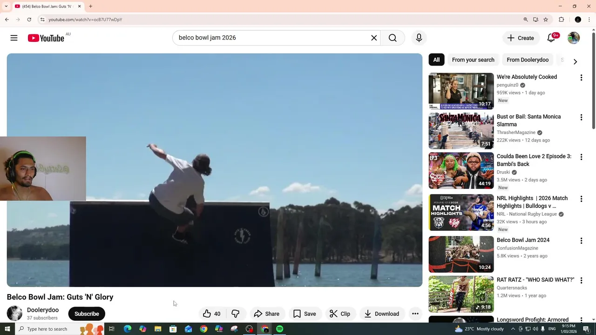Reload the page in Chrome
596x335 pixels.
click(x=29, y=20)
